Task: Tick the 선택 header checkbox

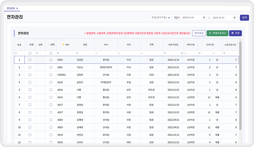Action: (48, 45)
